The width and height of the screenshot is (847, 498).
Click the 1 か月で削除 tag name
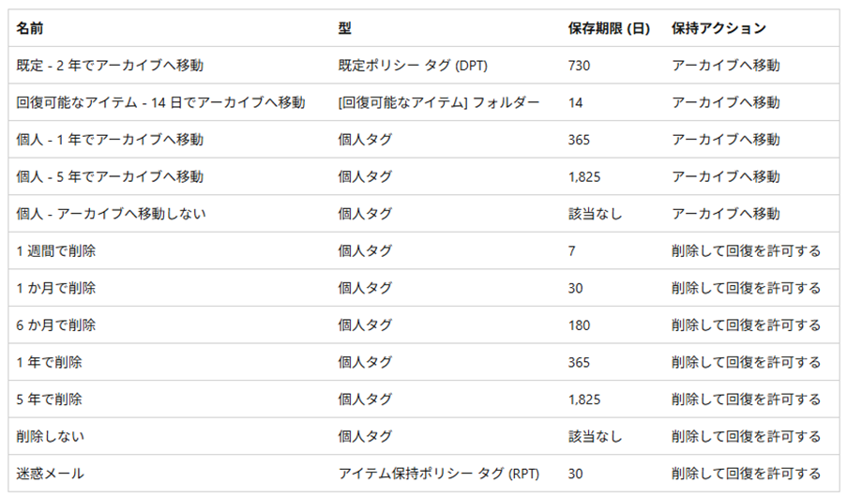click(55, 288)
